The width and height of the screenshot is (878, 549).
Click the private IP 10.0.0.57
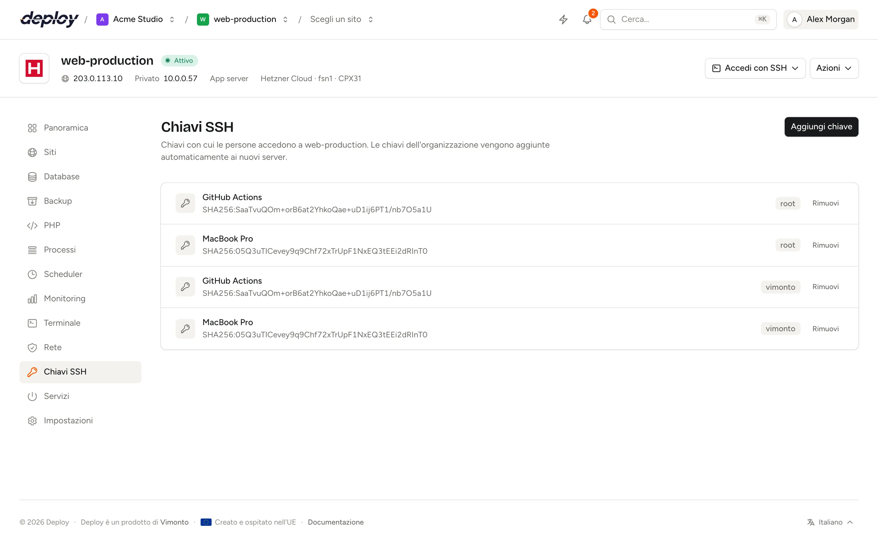pos(180,79)
